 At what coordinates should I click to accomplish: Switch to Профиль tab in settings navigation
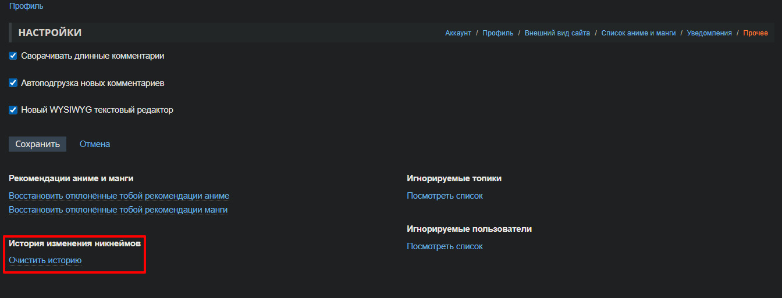497,33
